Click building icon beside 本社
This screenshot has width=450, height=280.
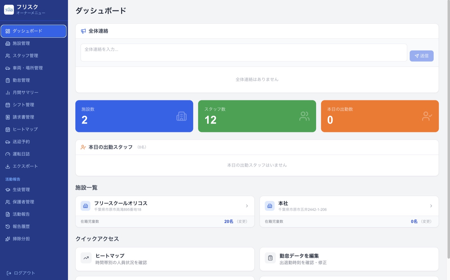[270, 206]
